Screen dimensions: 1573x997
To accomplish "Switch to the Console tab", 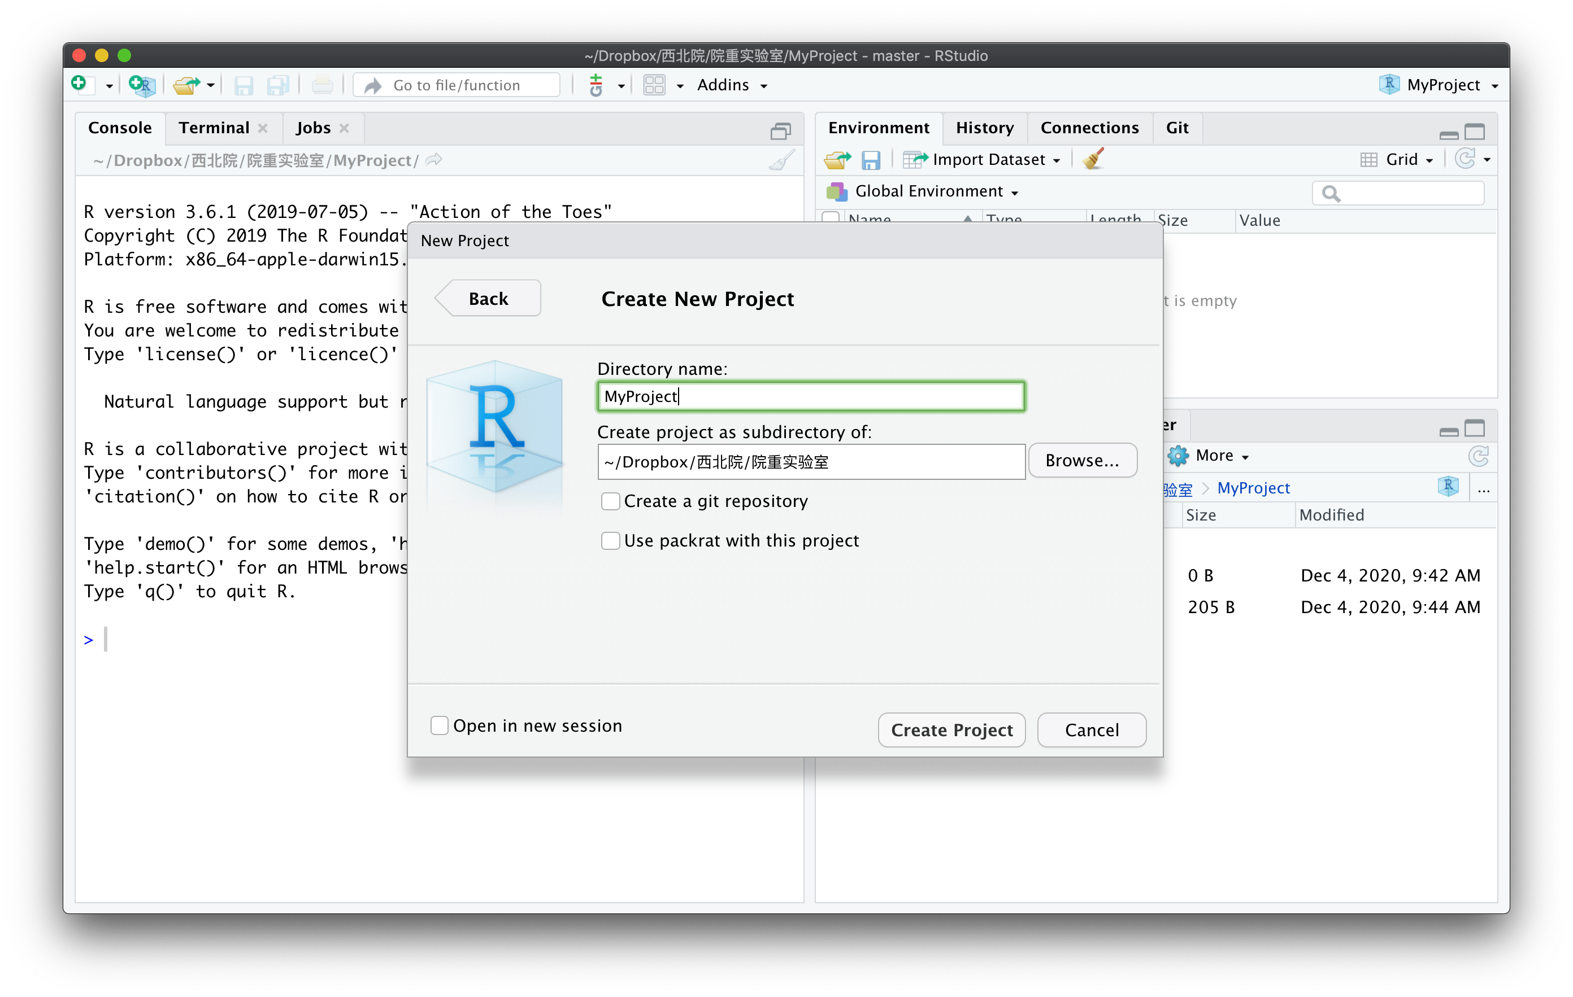I will (120, 128).
